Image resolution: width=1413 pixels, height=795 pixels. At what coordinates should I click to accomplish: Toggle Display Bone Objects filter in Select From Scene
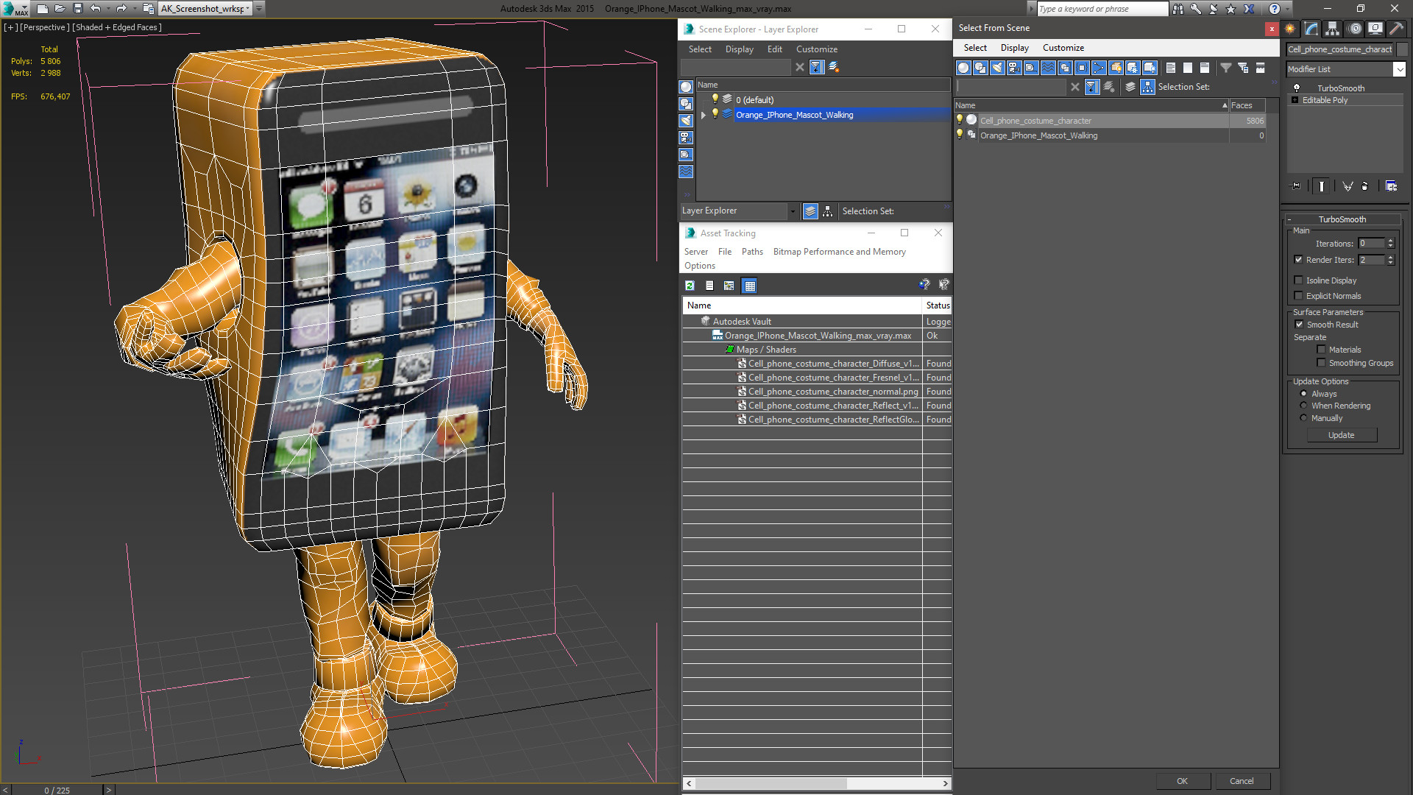pos(1099,68)
